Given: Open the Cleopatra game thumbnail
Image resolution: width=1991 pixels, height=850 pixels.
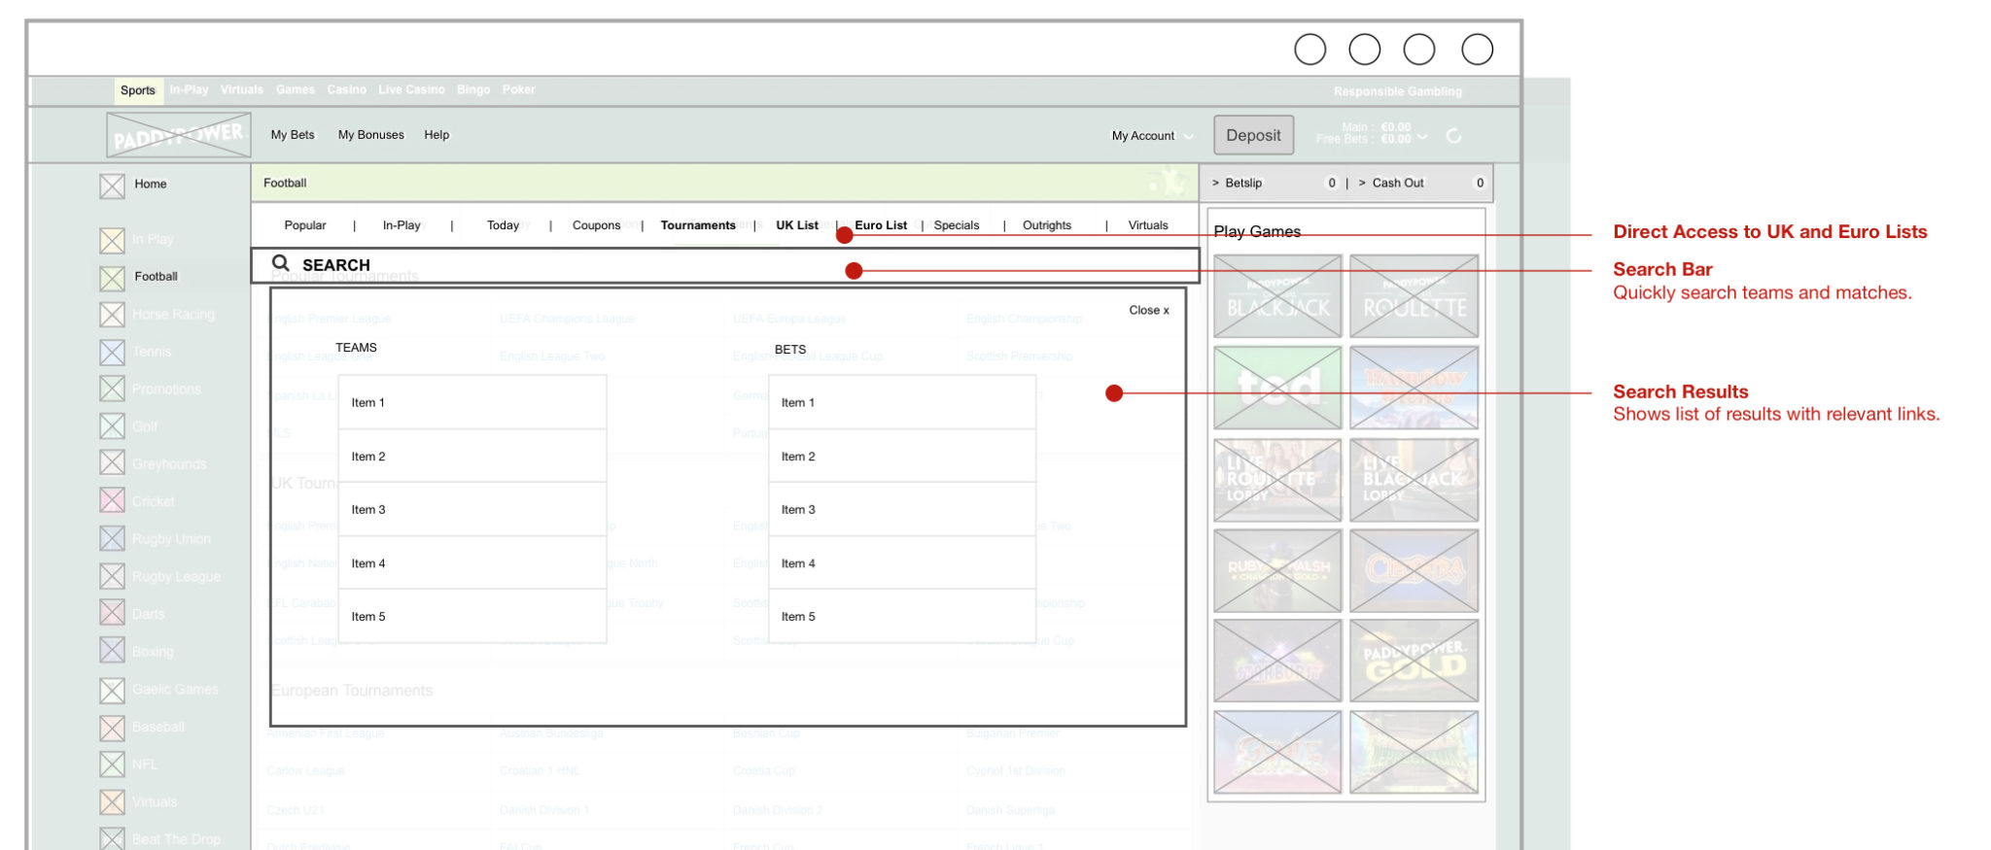Looking at the screenshot, I should pos(1414,570).
